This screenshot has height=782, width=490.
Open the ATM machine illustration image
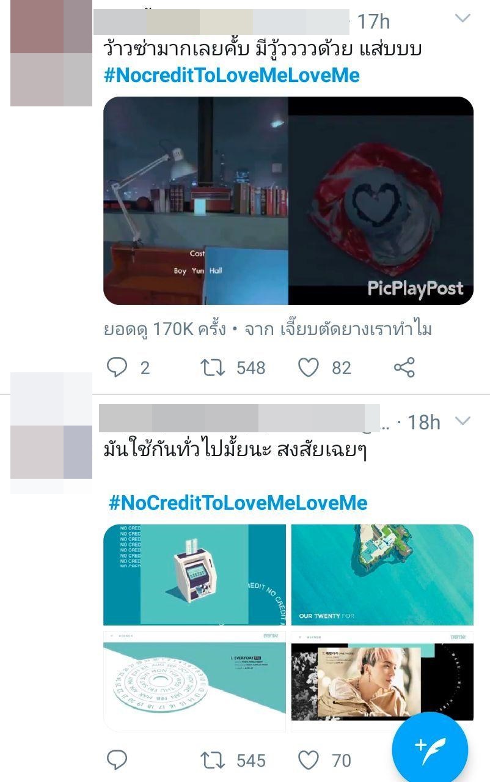194,574
